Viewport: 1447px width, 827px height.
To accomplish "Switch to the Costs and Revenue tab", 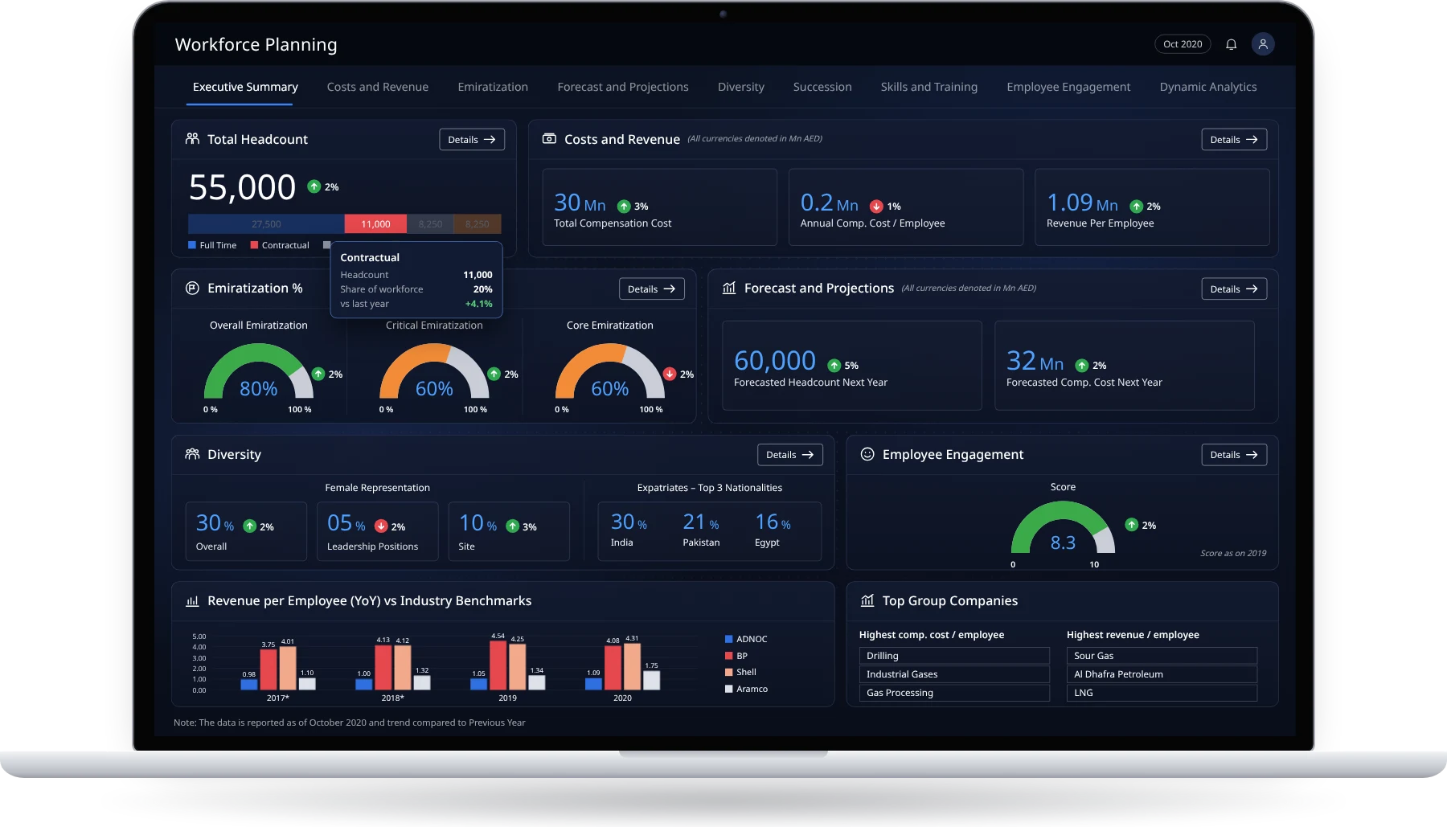I will (x=378, y=87).
